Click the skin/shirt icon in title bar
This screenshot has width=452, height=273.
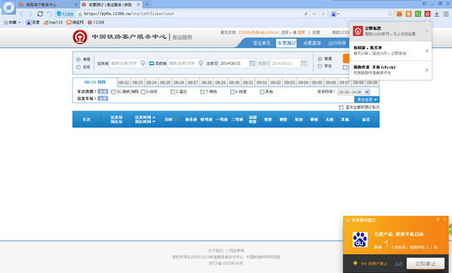[x=424, y=4]
